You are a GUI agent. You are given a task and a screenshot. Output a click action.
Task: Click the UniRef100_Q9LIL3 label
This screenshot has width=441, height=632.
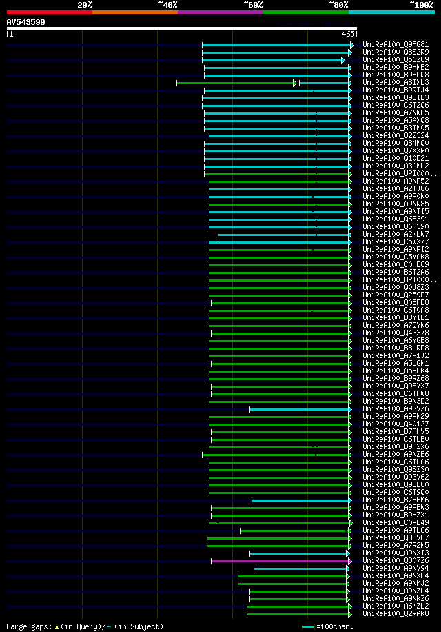[396, 97]
